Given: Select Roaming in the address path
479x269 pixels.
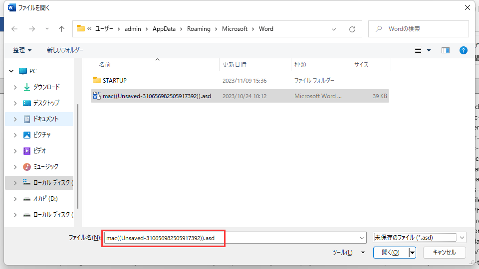Looking at the screenshot, I should 199,29.
